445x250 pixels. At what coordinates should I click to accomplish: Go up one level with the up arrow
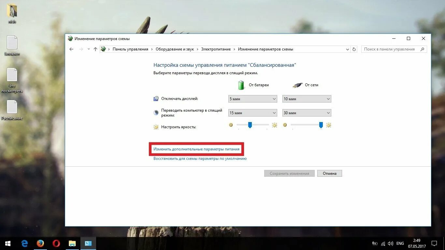95,49
